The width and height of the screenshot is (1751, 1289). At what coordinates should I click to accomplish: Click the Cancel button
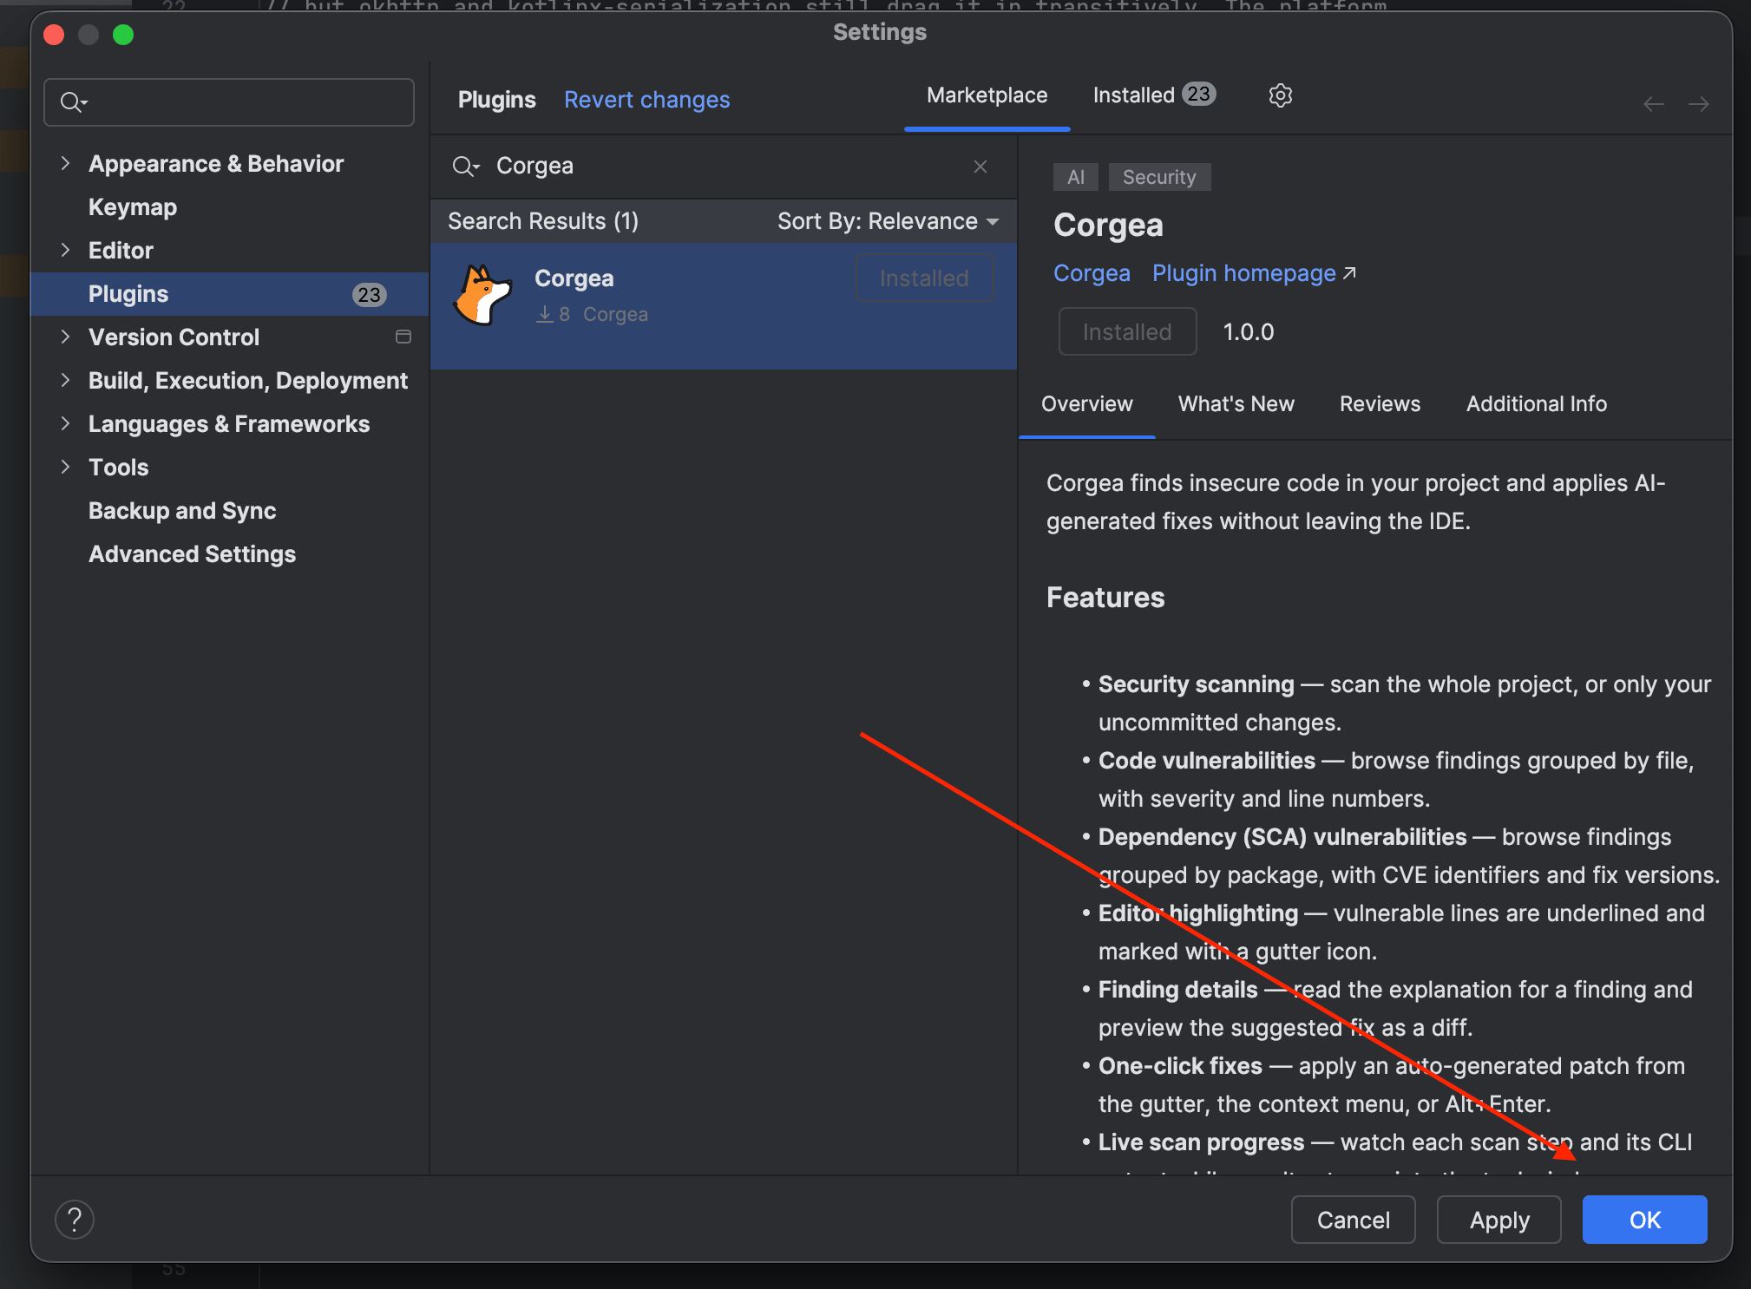(1353, 1220)
